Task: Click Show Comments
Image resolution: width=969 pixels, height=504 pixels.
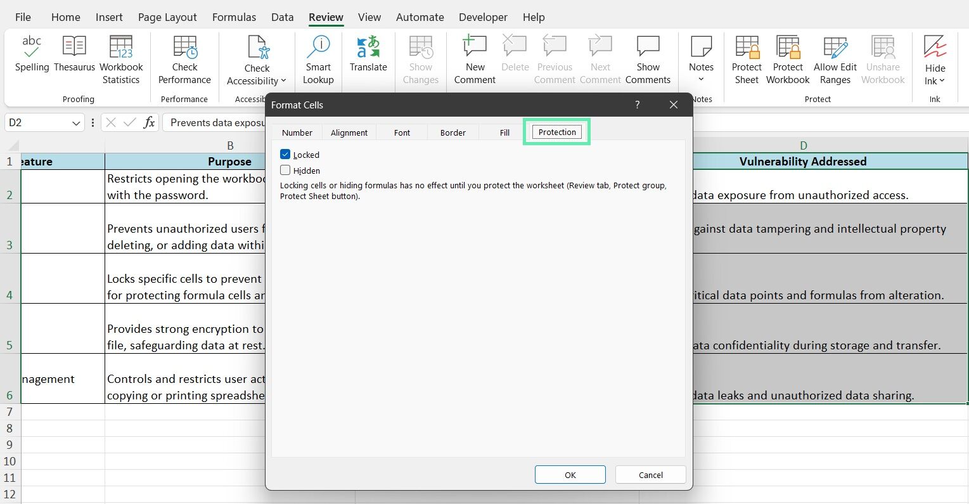Action: pyautogui.click(x=648, y=60)
